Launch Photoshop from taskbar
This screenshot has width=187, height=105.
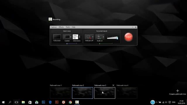(x=44, y=102)
